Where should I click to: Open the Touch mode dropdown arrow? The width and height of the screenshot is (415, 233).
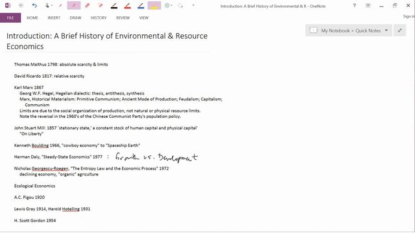click(52, 6)
